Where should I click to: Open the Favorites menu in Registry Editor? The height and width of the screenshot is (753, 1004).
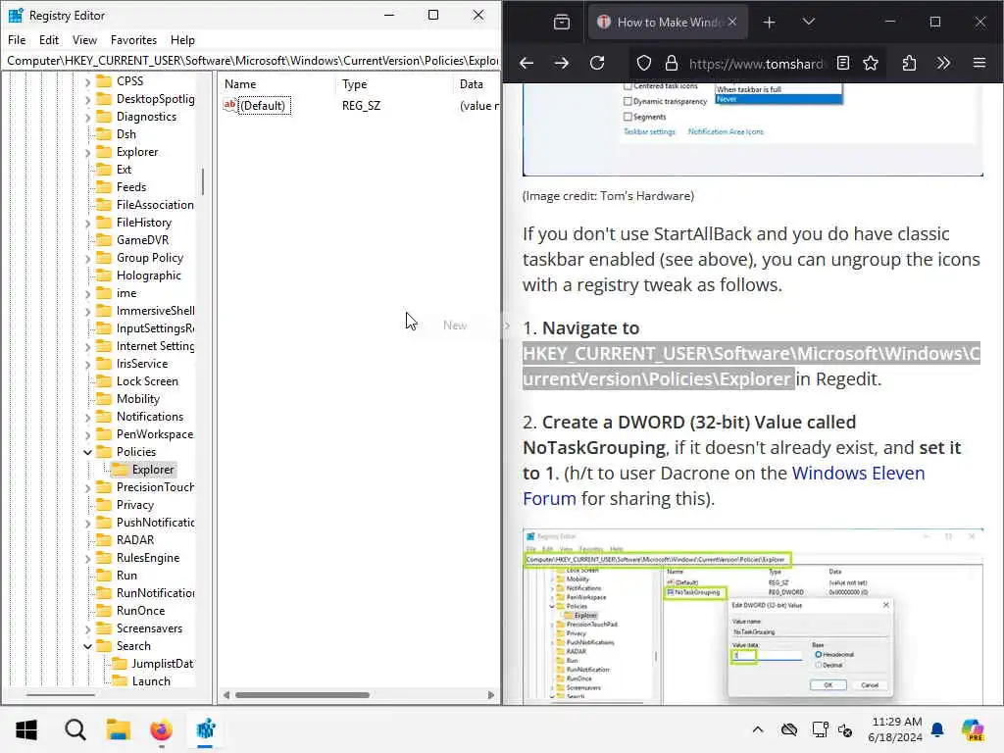[133, 39]
